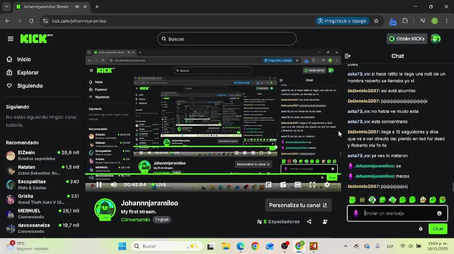
Task: Select the Johannnjaramiloo Stream tab
Action: [x=51, y=7]
